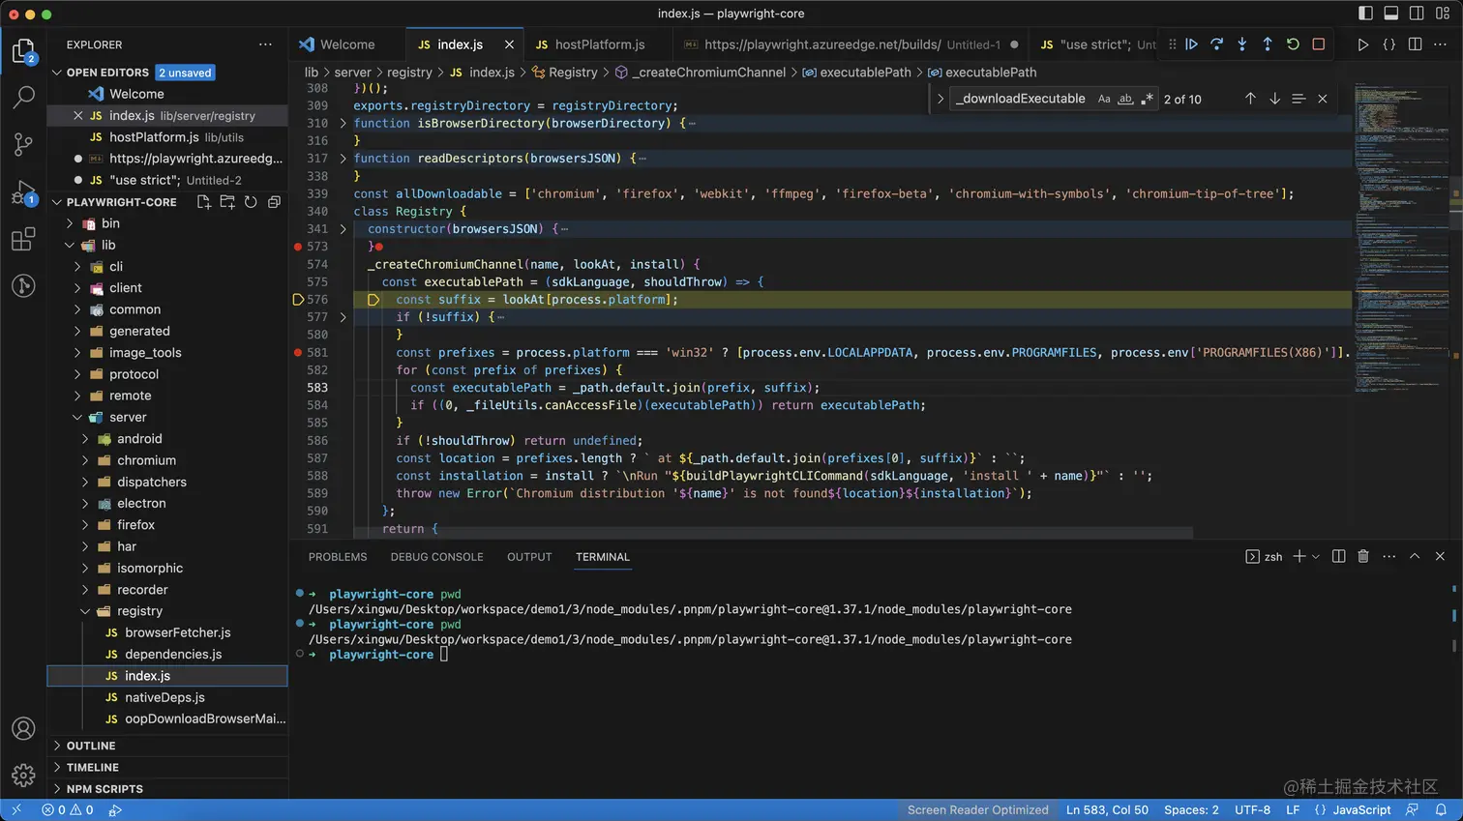Screen dimensions: 1463x821
Task: Open the Extensions view
Action: coord(23,239)
